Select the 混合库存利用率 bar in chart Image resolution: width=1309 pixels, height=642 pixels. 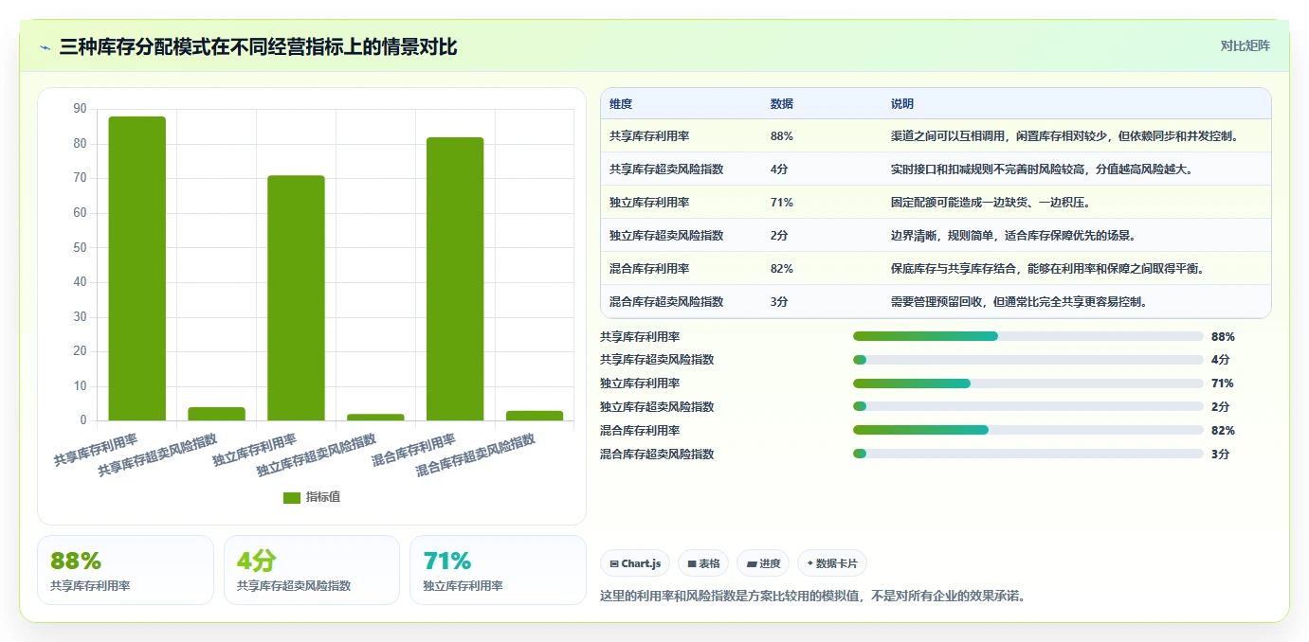tap(455, 278)
